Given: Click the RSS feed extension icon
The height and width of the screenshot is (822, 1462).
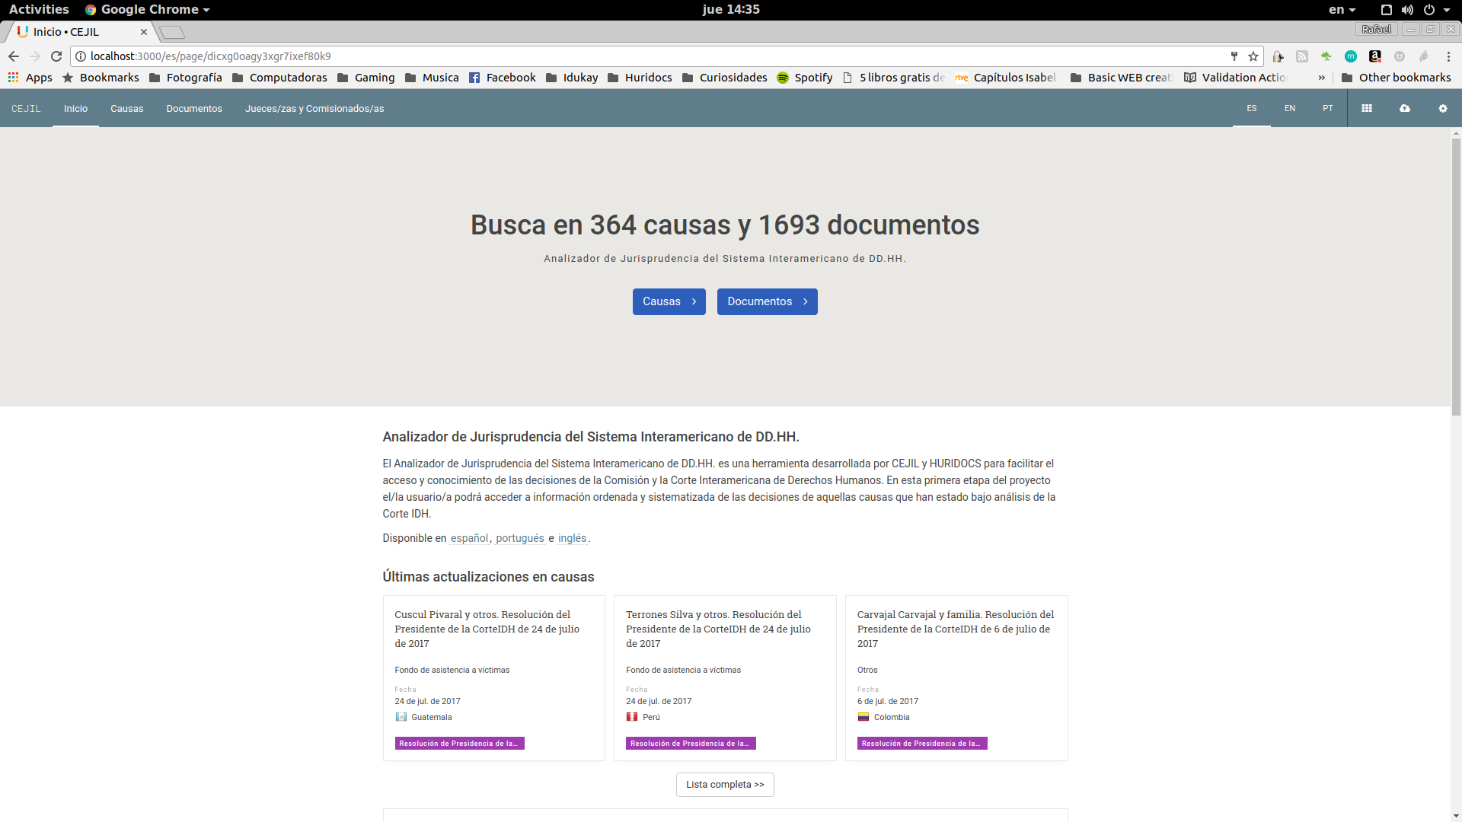Looking at the screenshot, I should click(1302, 56).
